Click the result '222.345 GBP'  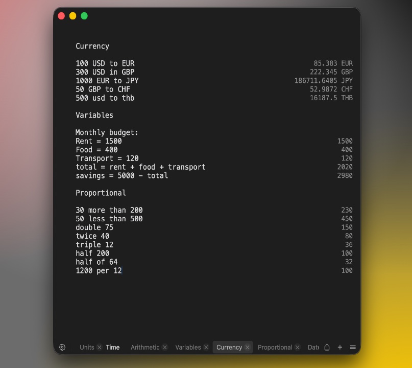(x=331, y=72)
